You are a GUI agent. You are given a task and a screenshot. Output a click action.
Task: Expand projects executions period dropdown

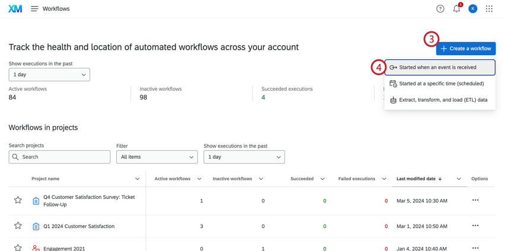(x=244, y=157)
